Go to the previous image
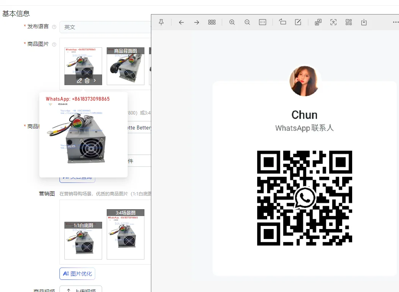Screen dimensions: 399x292 tap(181, 22)
